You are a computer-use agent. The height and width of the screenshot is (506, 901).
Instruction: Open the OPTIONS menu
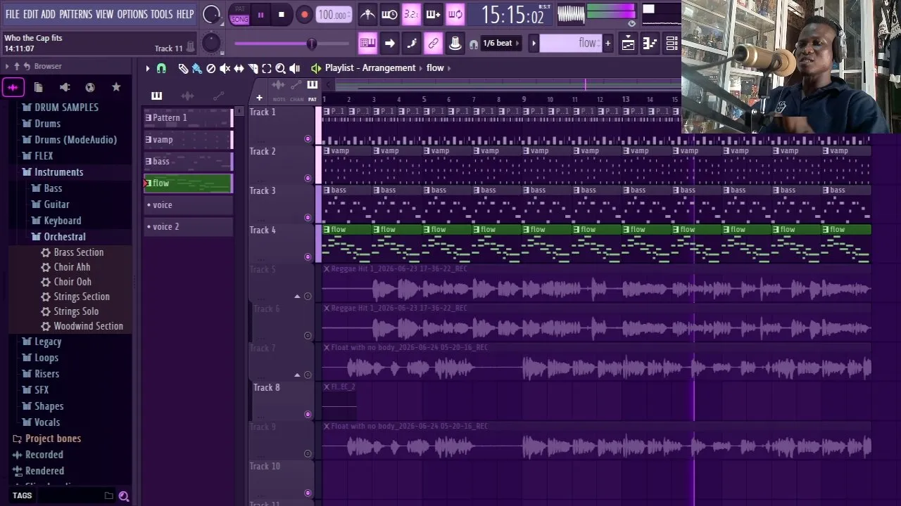pyautogui.click(x=132, y=14)
